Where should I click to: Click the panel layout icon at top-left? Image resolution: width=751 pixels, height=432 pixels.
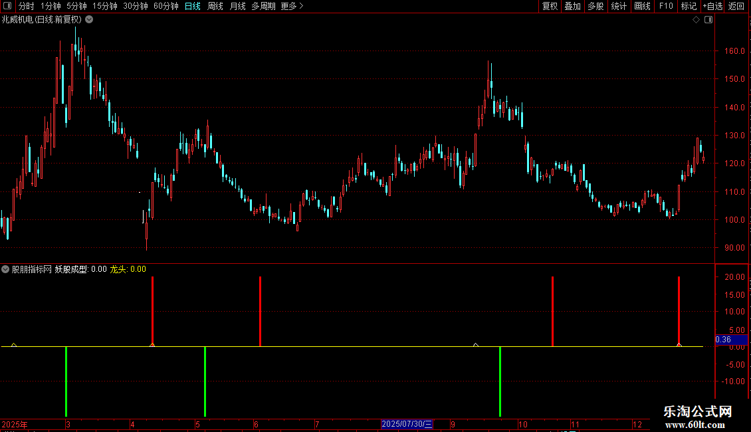click(x=7, y=6)
